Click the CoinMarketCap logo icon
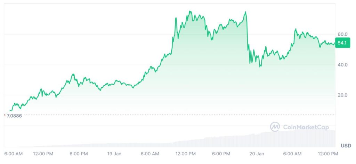 (x=275, y=127)
